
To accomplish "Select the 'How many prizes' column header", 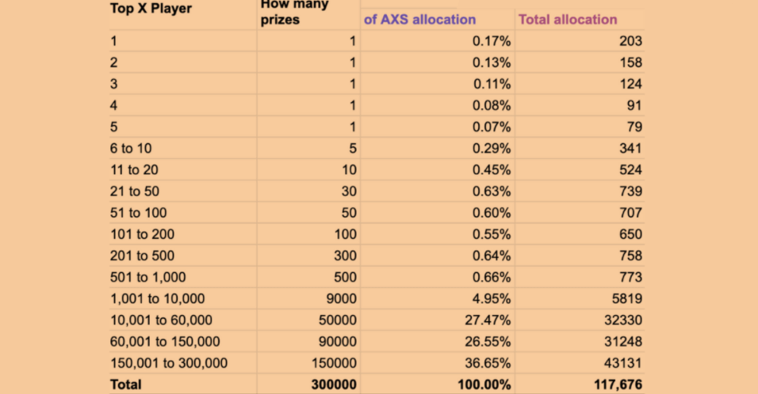I will tap(295, 13).
